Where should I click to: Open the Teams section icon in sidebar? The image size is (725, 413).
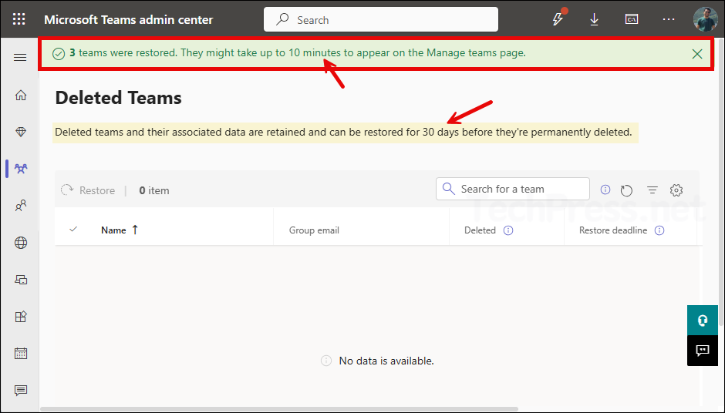(x=21, y=169)
